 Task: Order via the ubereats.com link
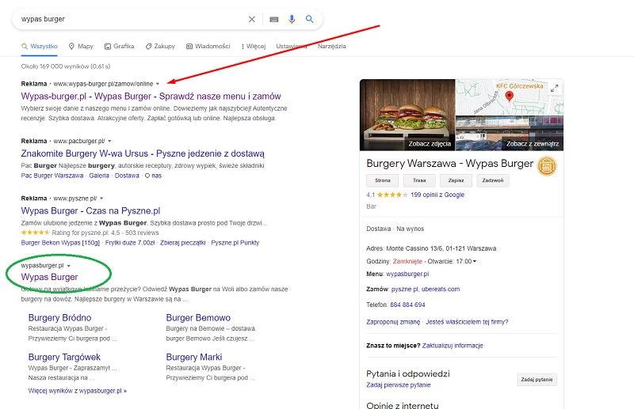pyautogui.click(x=441, y=289)
